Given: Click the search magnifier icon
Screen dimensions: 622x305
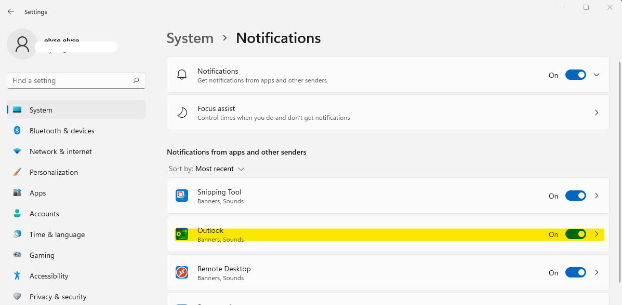Looking at the screenshot, I should click(x=136, y=80).
